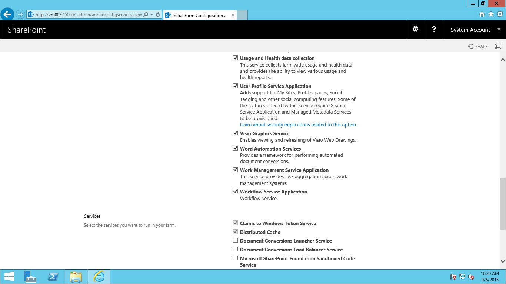This screenshot has width=506, height=284.
Task: Uncheck the Visio Graphics Service checkbox
Action: [x=235, y=133]
